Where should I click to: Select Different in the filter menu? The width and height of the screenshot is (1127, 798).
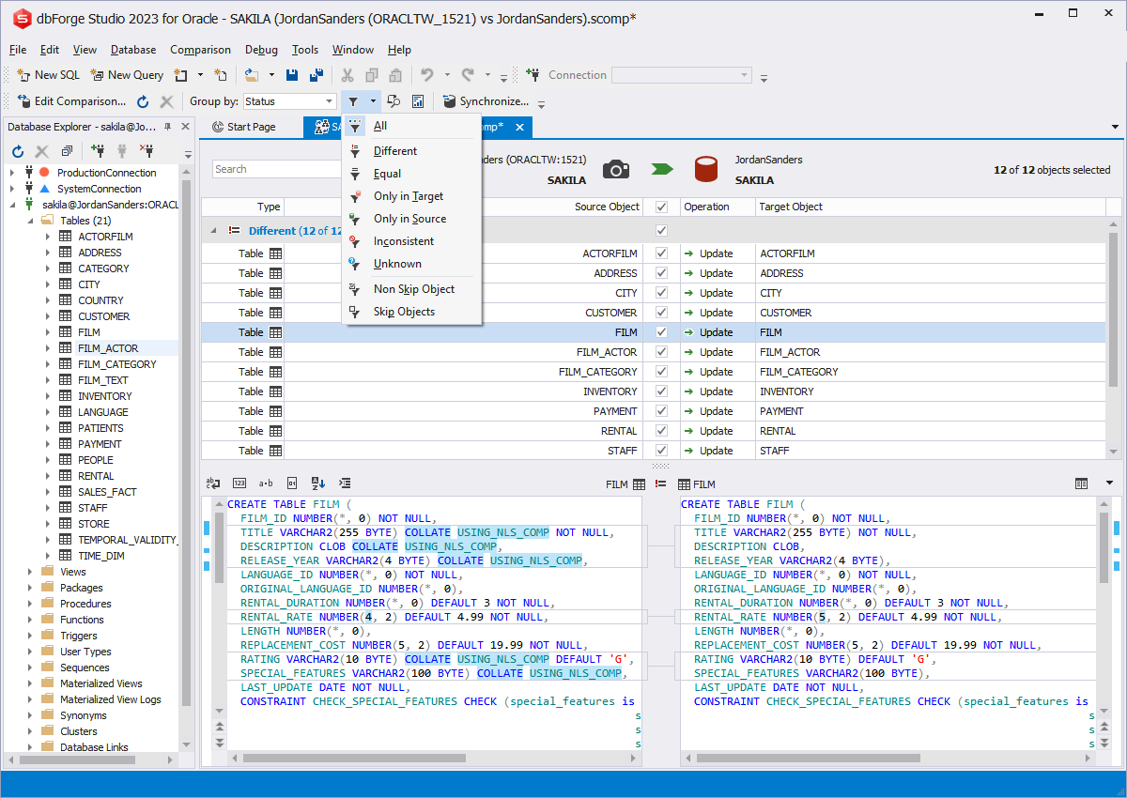tap(394, 150)
